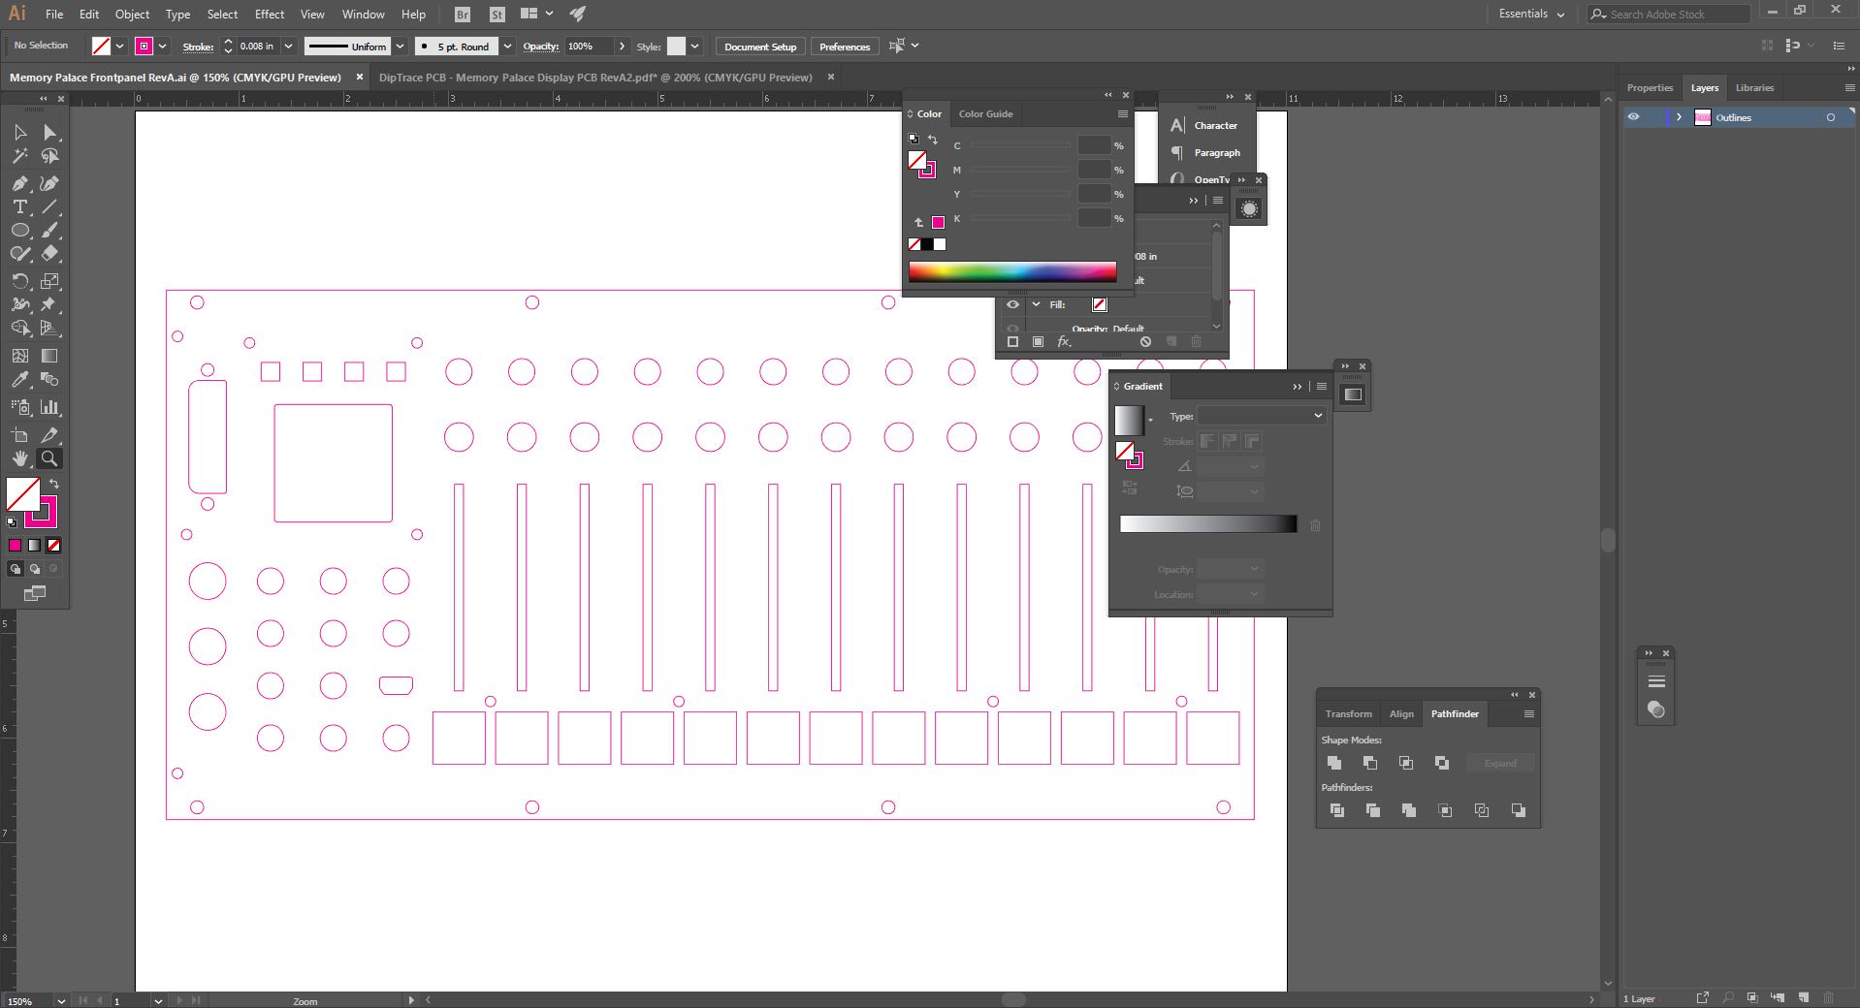Open the Style swatch dropdown

click(x=694, y=46)
